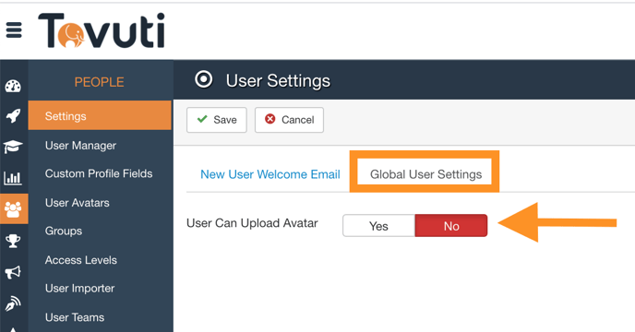Open Custom Profile Fields

[99, 173]
